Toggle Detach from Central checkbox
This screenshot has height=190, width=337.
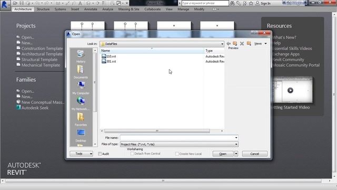[x=132, y=154]
